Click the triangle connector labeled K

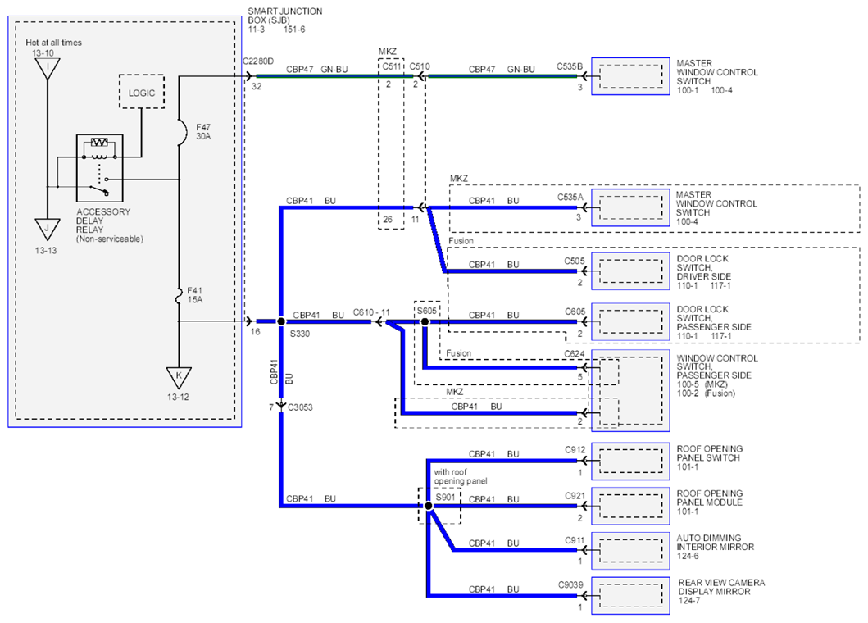[179, 377]
